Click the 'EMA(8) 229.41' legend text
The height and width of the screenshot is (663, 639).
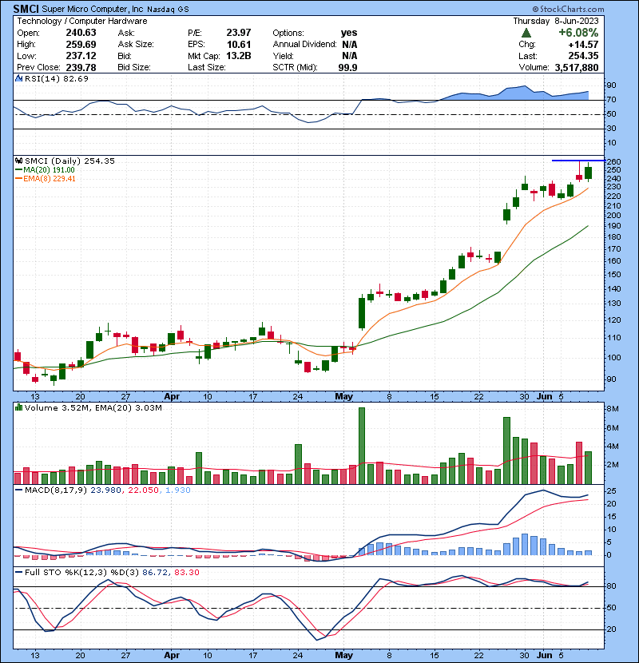[x=50, y=178]
